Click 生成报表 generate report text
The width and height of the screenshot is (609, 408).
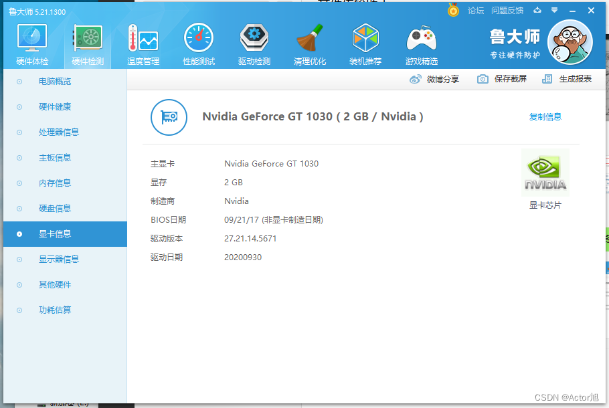pos(576,79)
